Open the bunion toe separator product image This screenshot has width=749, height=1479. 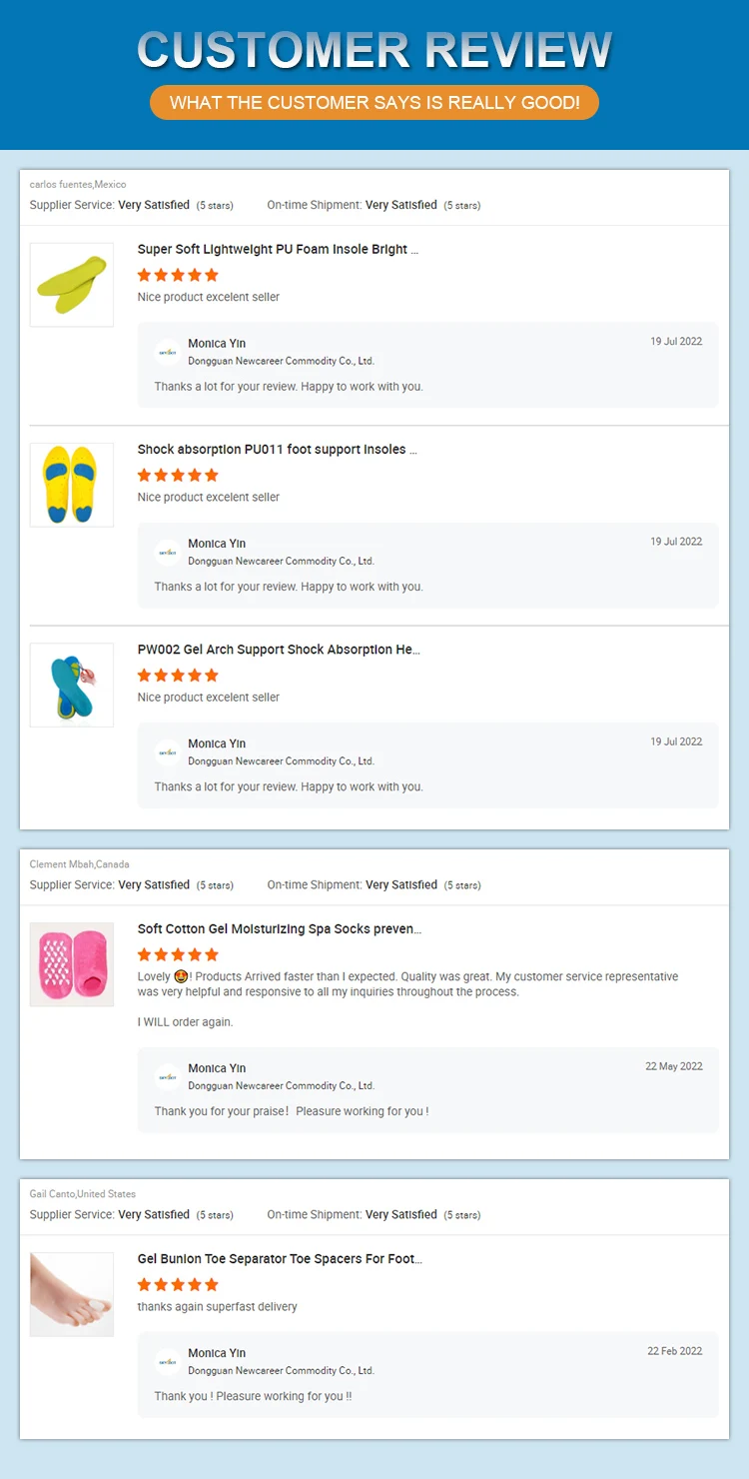pos(71,1294)
